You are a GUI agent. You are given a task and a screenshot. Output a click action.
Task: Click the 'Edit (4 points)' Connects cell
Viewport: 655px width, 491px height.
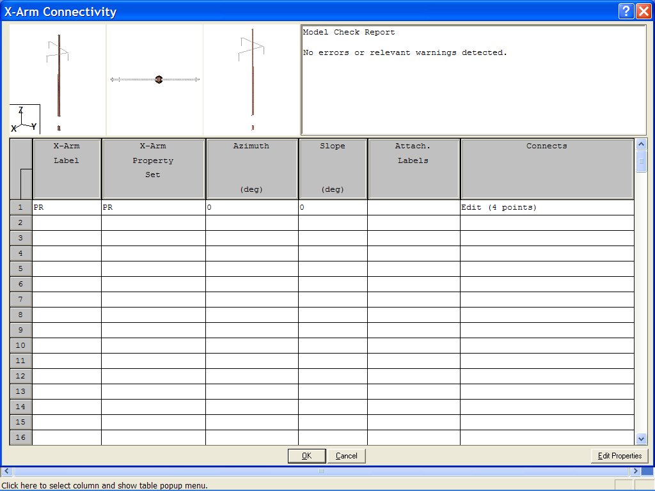click(x=547, y=208)
